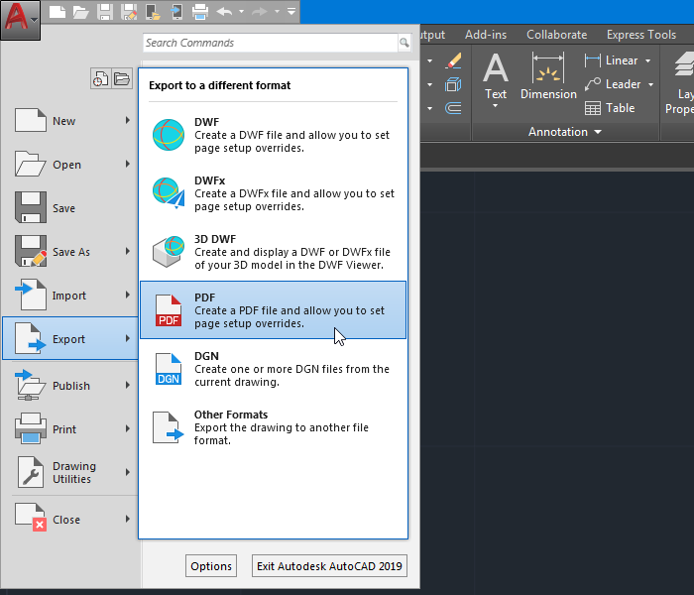Expand Linear dimension dropdown arrow
The height and width of the screenshot is (595, 694).
pyautogui.click(x=648, y=60)
